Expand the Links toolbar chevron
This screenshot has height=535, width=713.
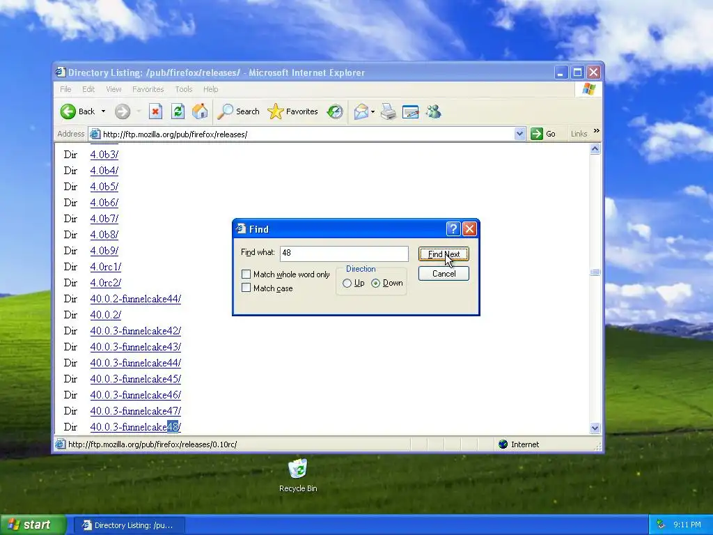pyautogui.click(x=597, y=131)
